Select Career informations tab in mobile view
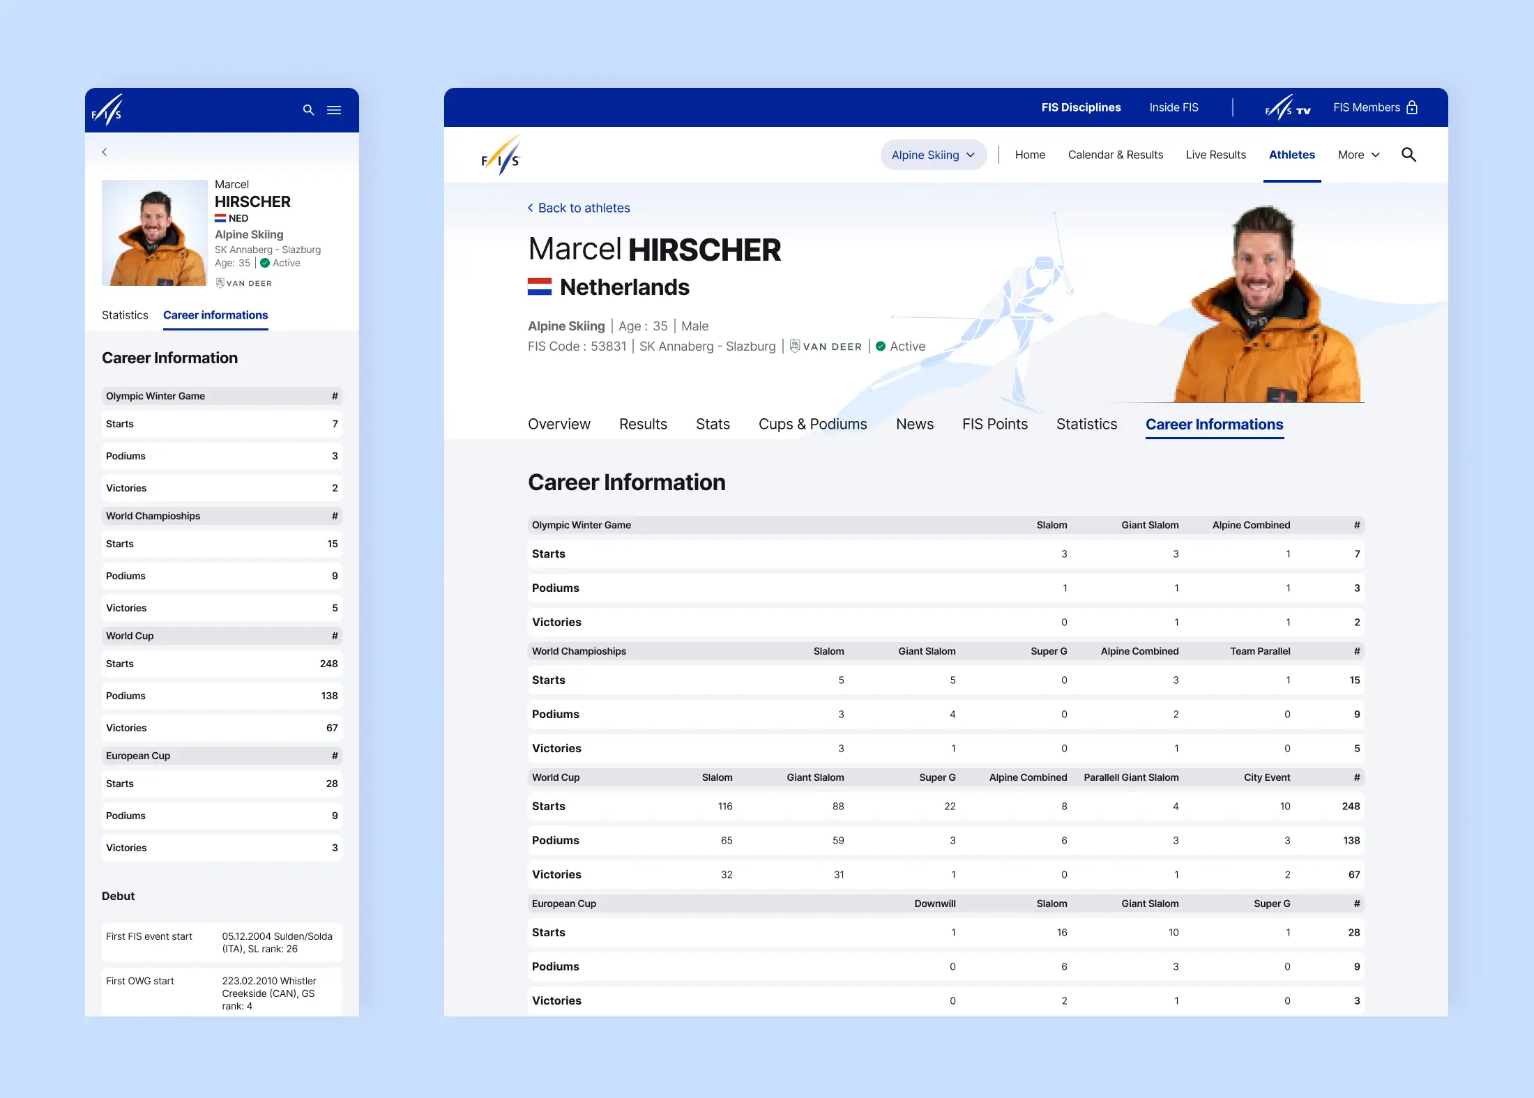This screenshot has height=1098, width=1534. (215, 315)
